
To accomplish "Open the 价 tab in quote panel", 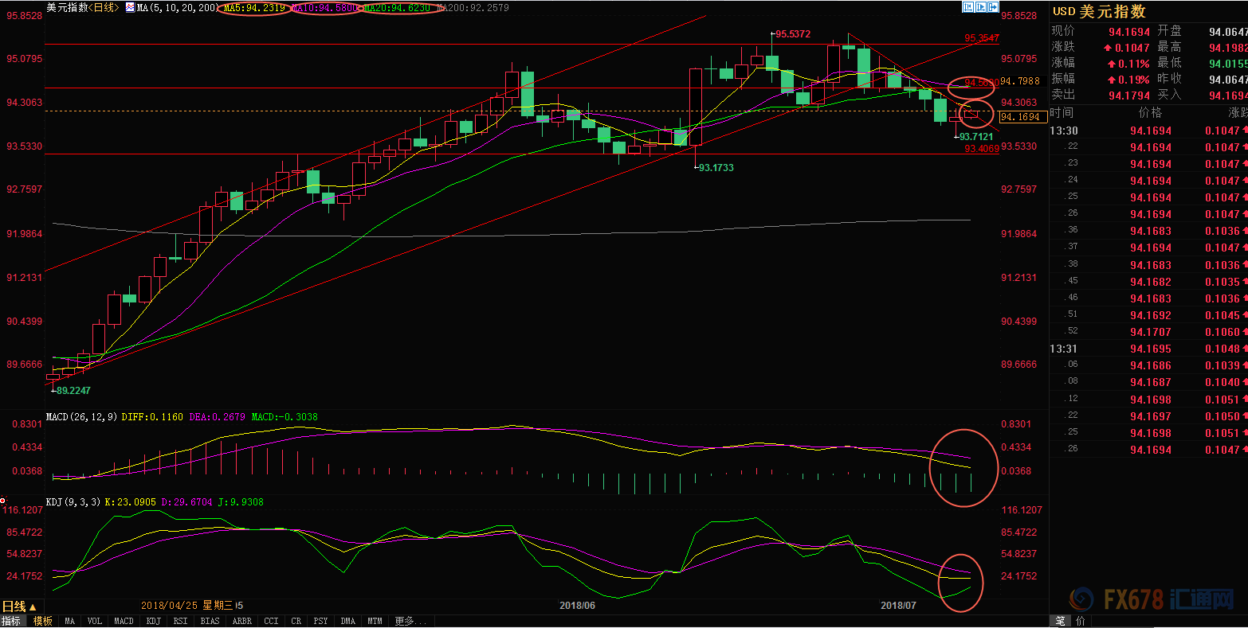I will pyautogui.click(x=1081, y=621).
